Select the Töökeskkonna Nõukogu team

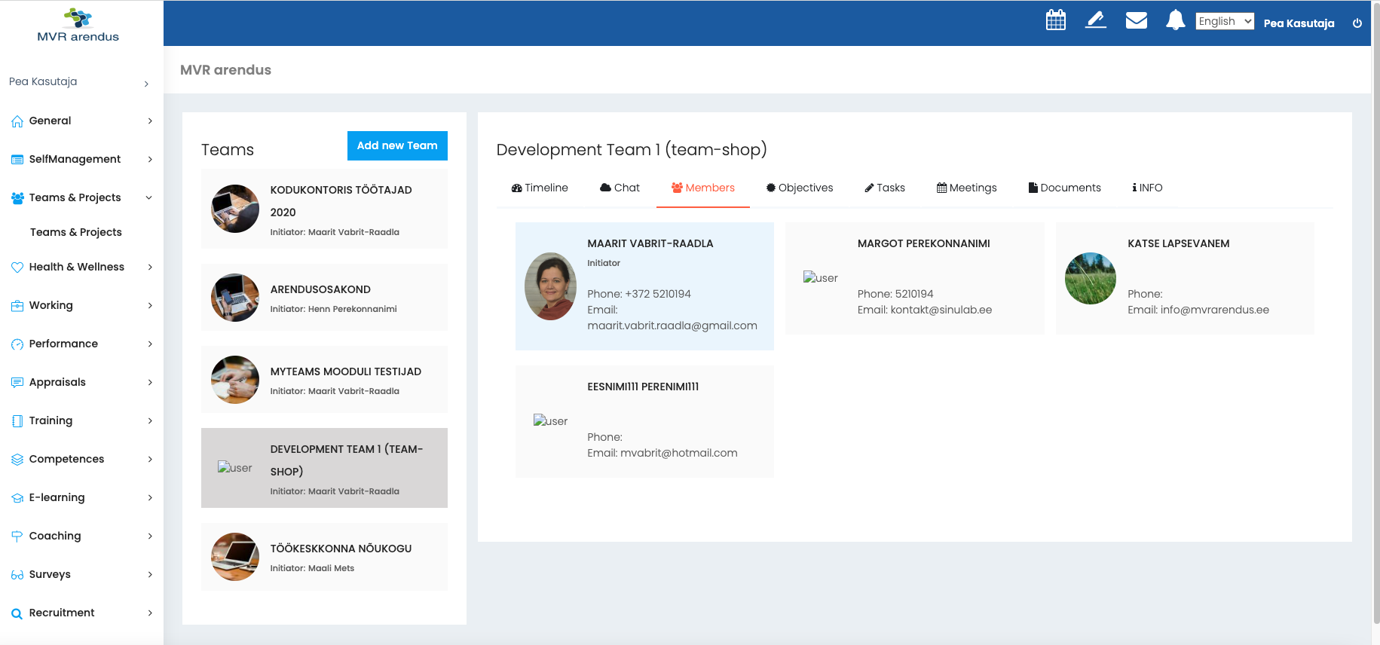(324, 557)
